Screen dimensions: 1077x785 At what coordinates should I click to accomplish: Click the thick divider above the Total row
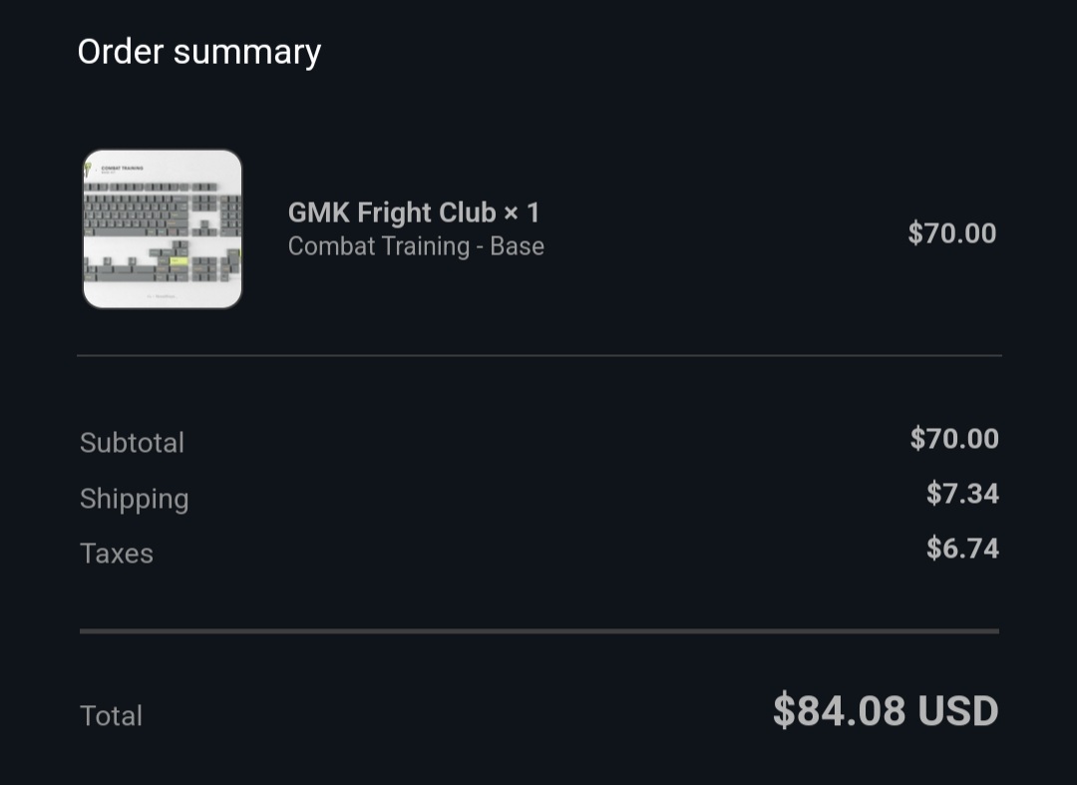pyautogui.click(x=539, y=631)
